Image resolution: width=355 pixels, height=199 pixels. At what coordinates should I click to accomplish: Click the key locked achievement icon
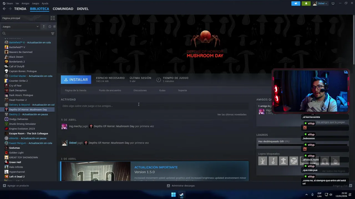pos(273,161)
